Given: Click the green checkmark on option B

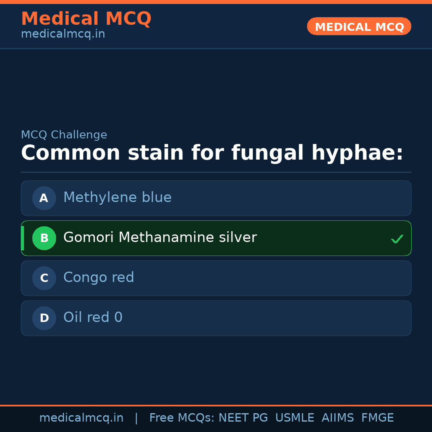Looking at the screenshot, I should [397, 239].
